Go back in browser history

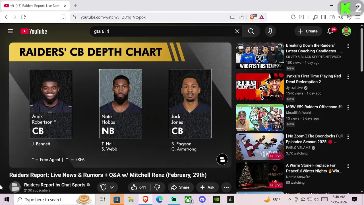point(6,17)
